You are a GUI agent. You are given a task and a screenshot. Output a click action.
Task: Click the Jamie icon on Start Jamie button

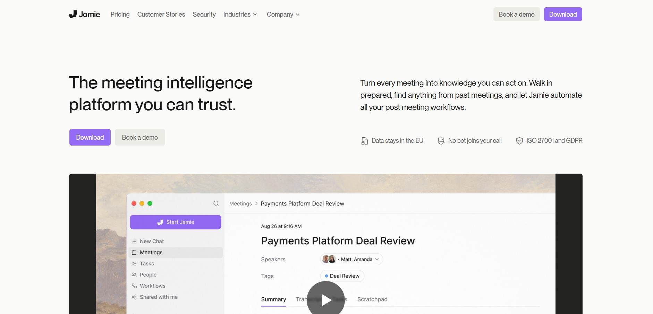coord(160,222)
